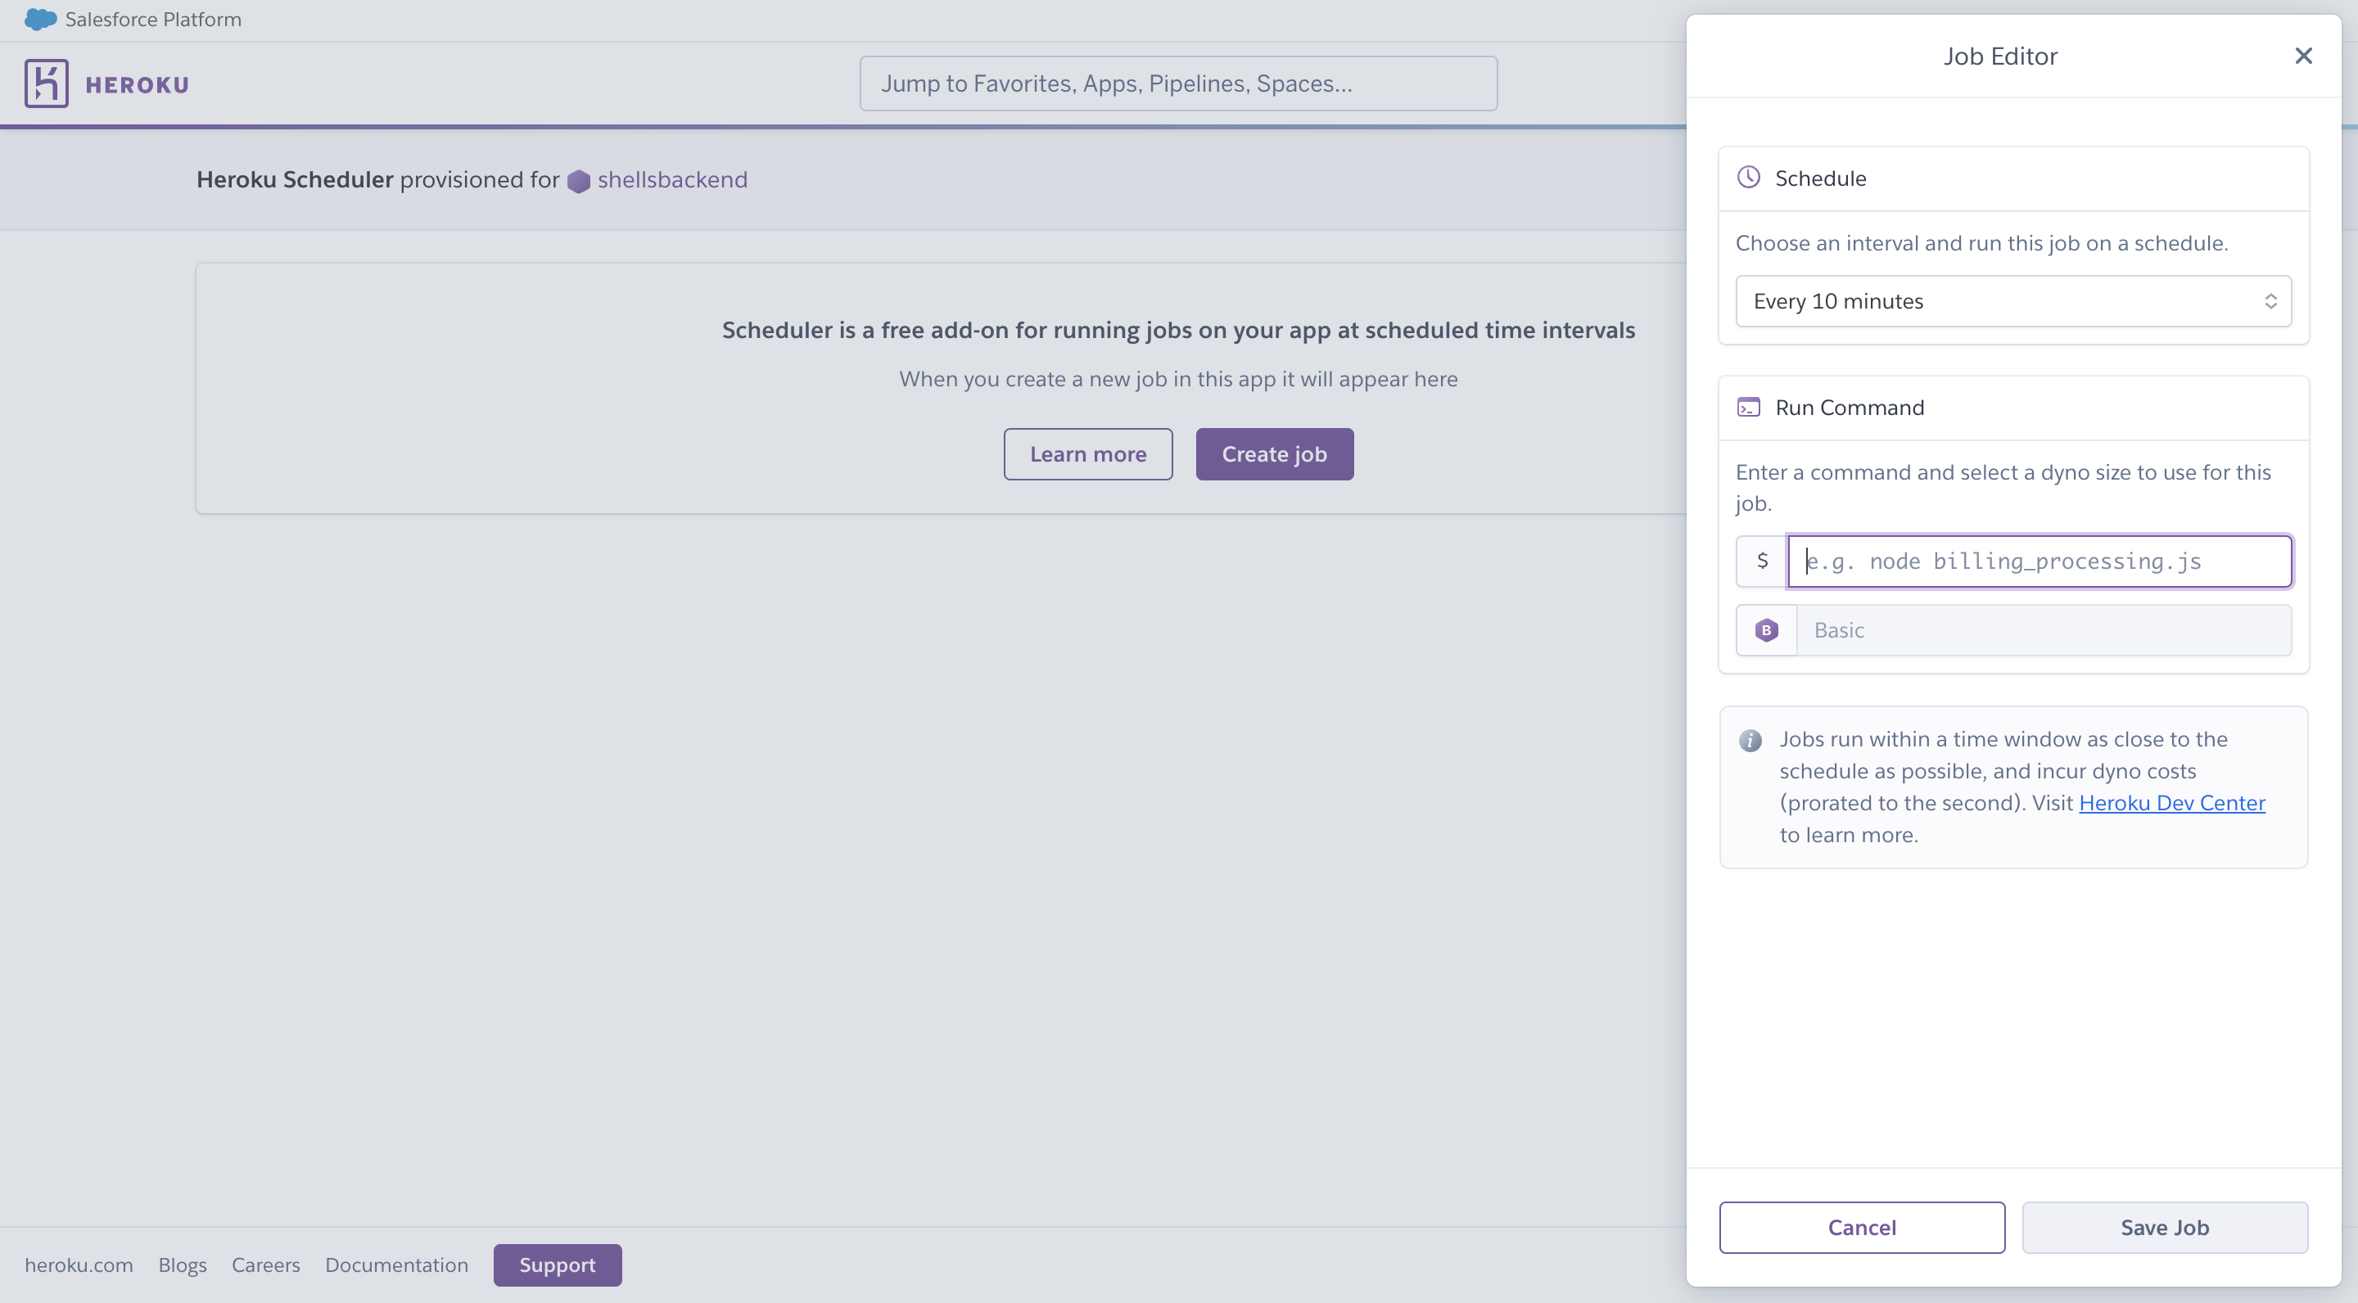Click the Heroku Scheduler heading text
The width and height of the screenshot is (2358, 1303).
pos(295,179)
